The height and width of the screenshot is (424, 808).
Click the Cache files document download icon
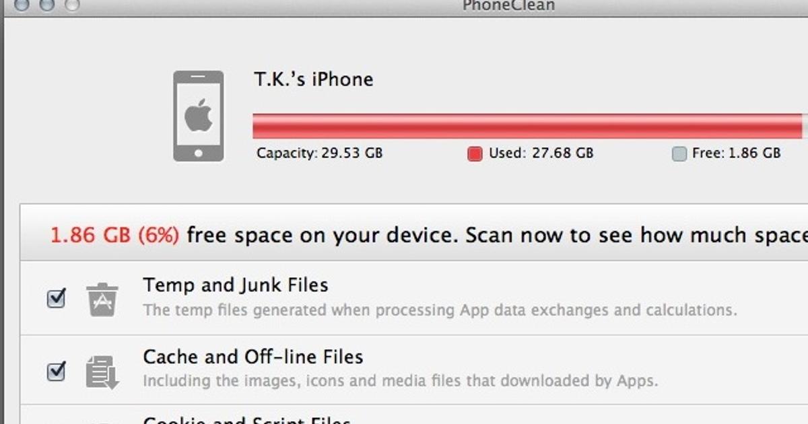(102, 372)
